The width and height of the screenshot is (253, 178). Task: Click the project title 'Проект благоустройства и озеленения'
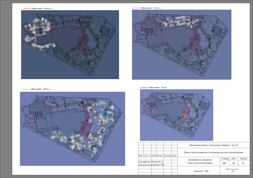click(x=213, y=153)
